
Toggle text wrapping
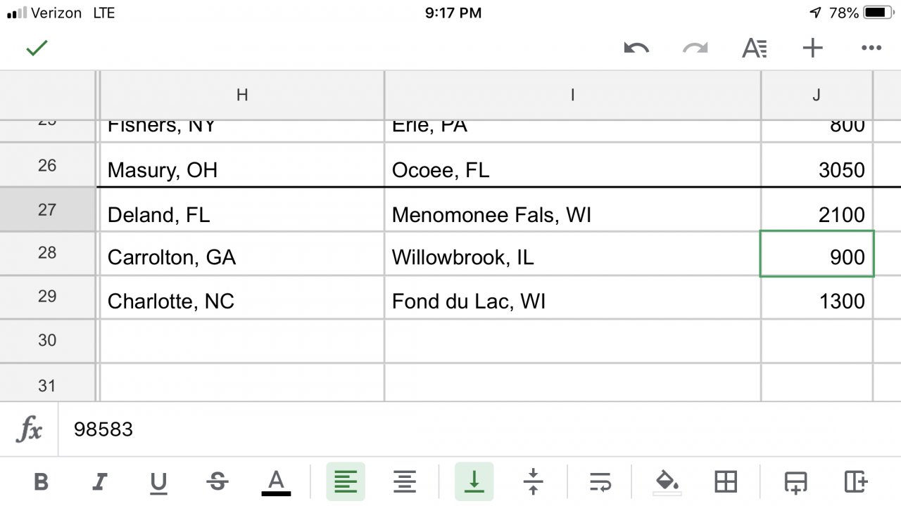(x=600, y=482)
